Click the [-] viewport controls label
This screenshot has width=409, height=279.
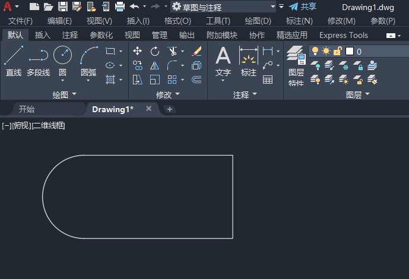[7, 126]
